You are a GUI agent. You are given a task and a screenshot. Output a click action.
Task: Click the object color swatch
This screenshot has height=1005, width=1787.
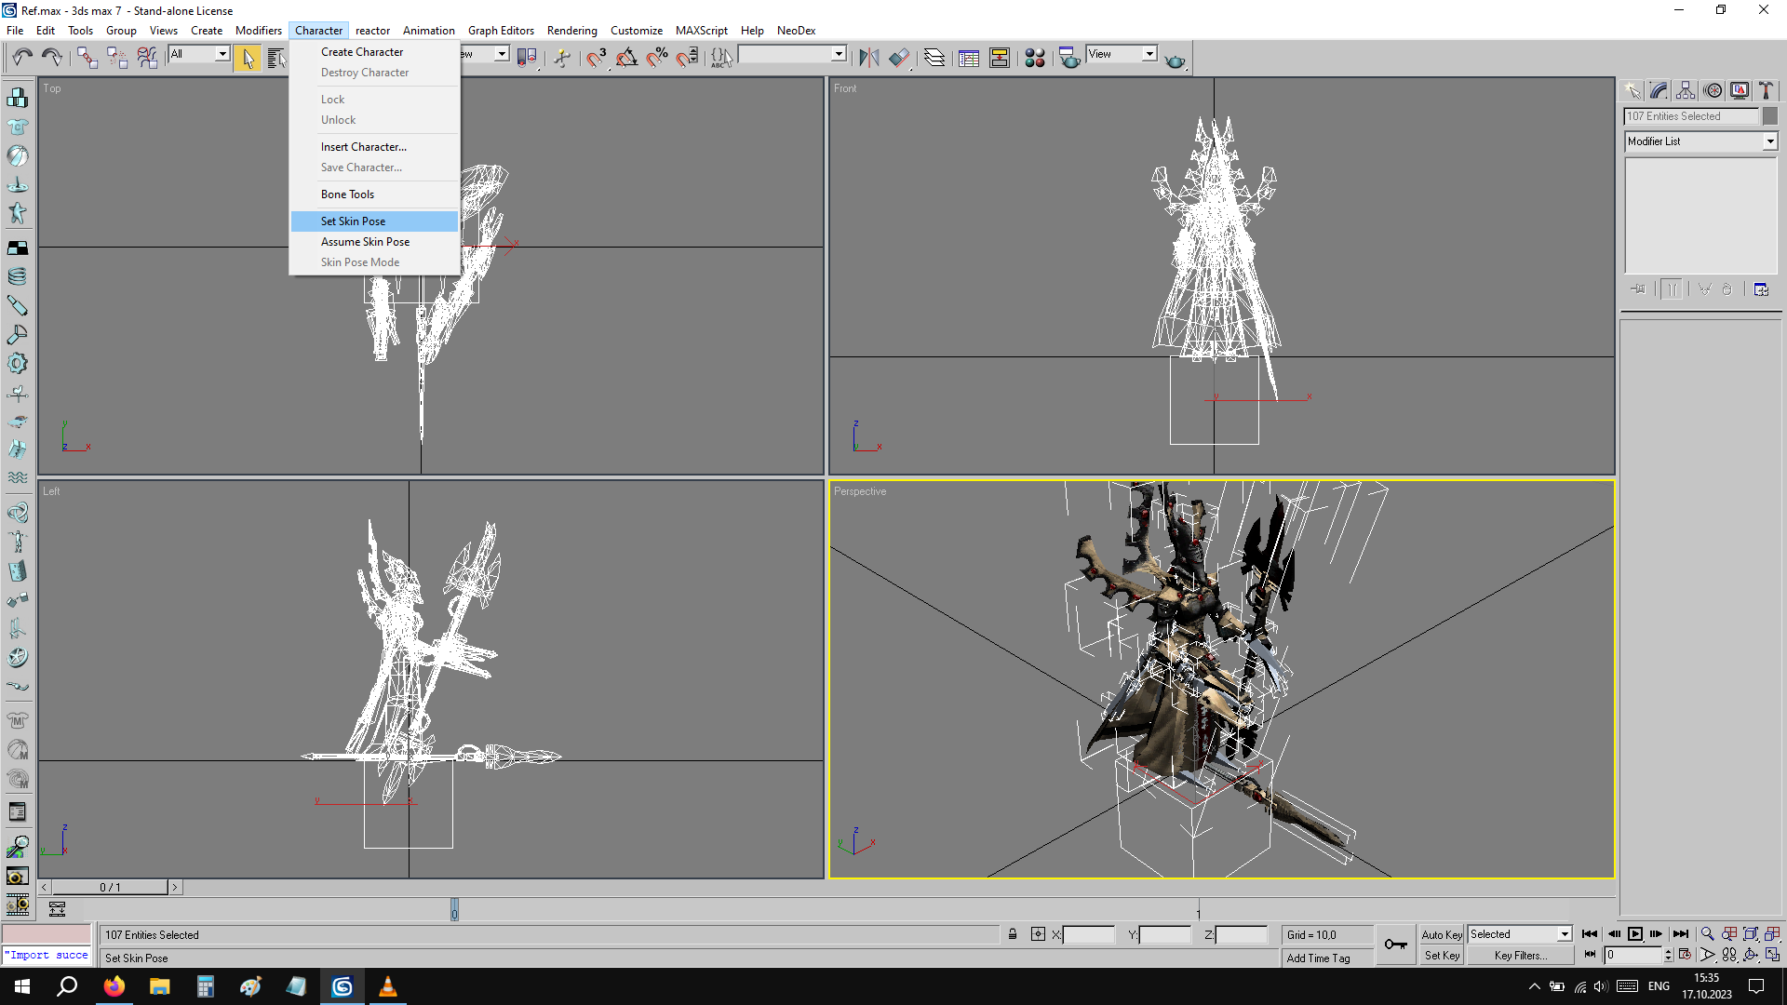[x=1770, y=116]
